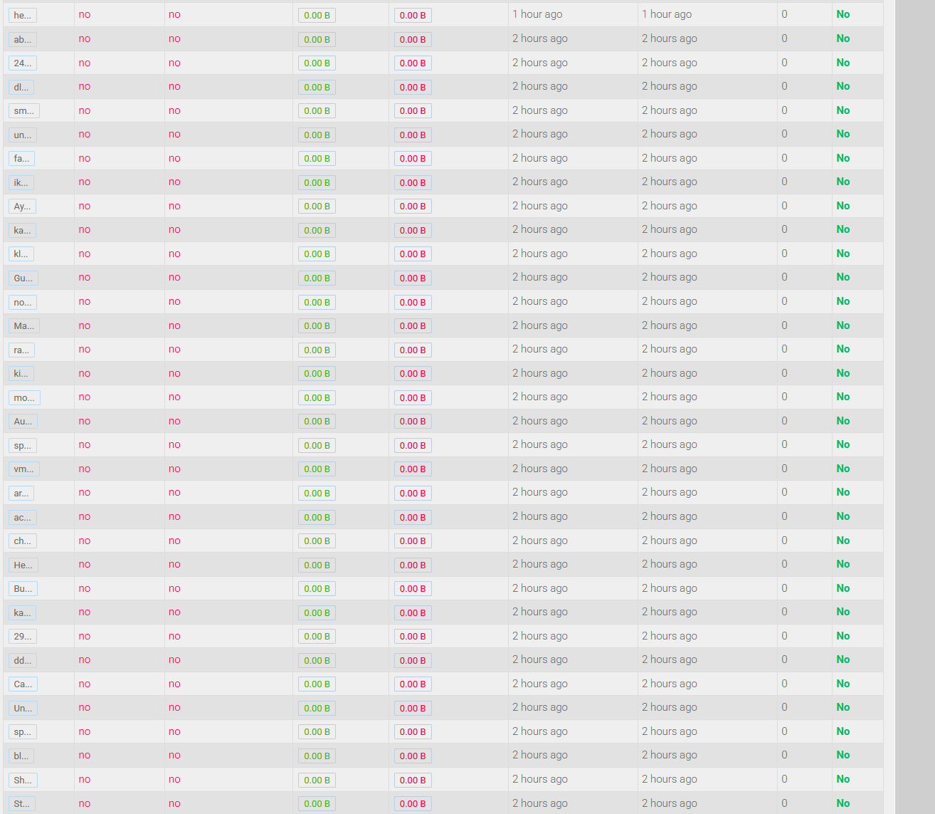Select green 'No' in the 'ki...' row
This screenshot has width=935, height=814.
coord(843,373)
